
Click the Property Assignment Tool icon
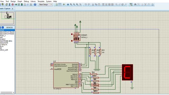click(138, 4)
